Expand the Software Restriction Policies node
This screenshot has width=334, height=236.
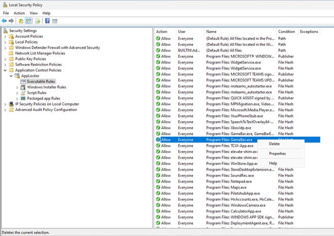point(5,65)
